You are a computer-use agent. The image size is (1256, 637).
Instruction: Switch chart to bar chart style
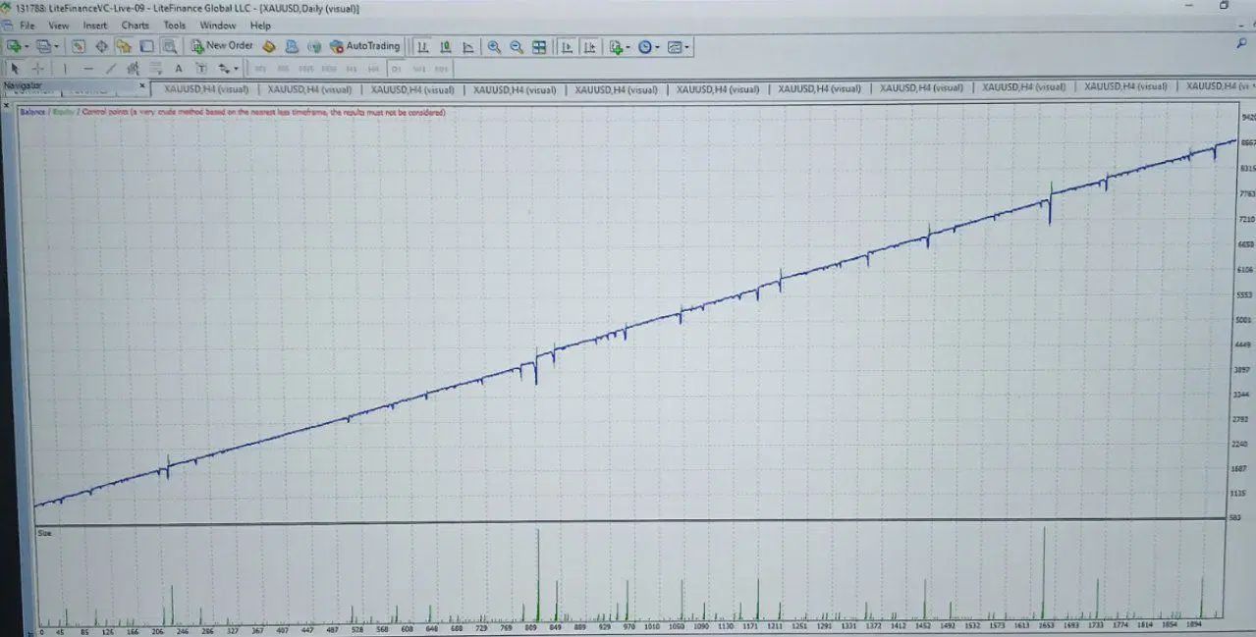click(x=422, y=46)
